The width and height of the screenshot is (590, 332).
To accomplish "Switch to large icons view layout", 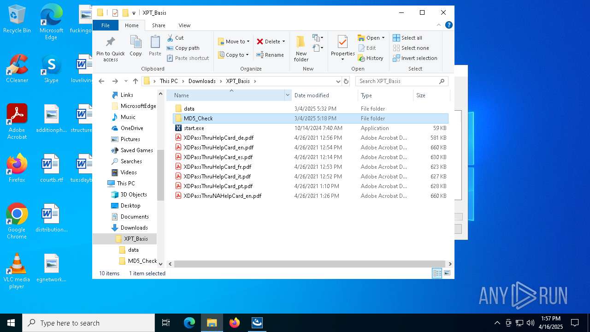I will coord(447,273).
